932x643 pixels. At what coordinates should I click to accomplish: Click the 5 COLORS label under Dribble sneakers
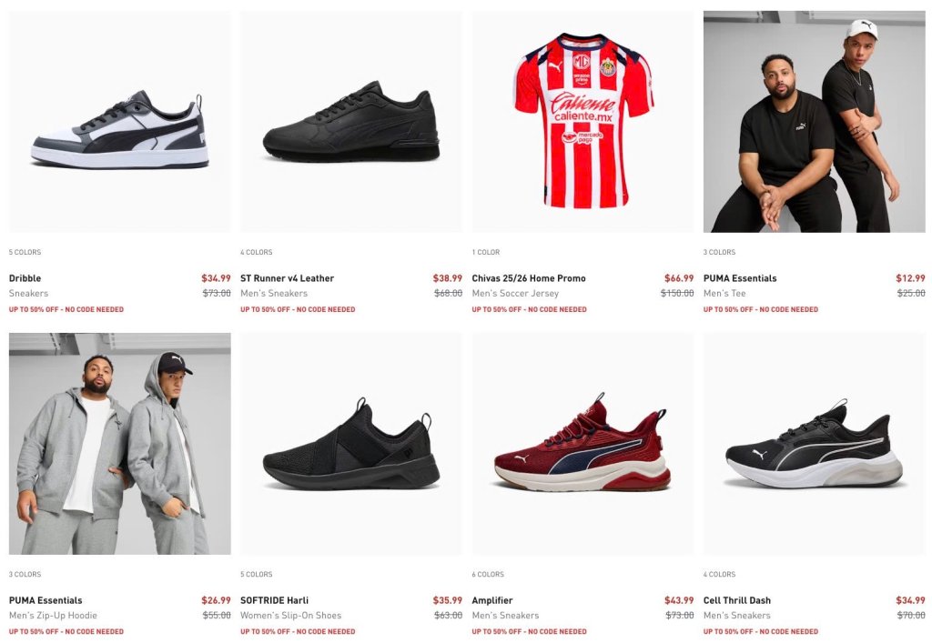coord(25,252)
